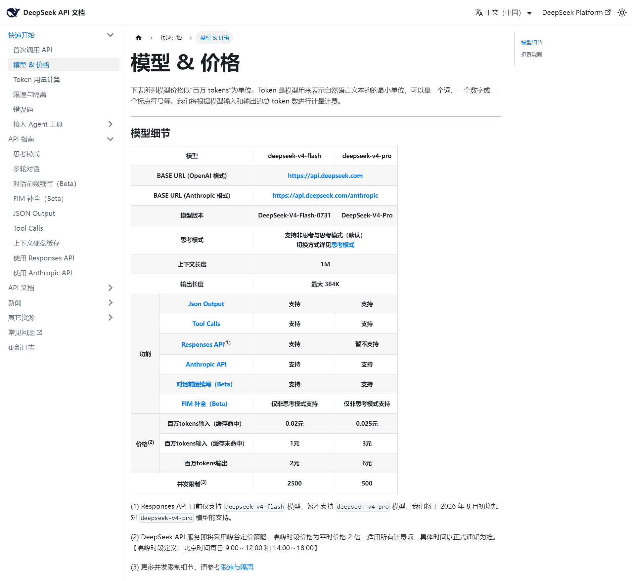Open the DeepSeek Platform external link
Screen dimensions: 632x581
576,13
